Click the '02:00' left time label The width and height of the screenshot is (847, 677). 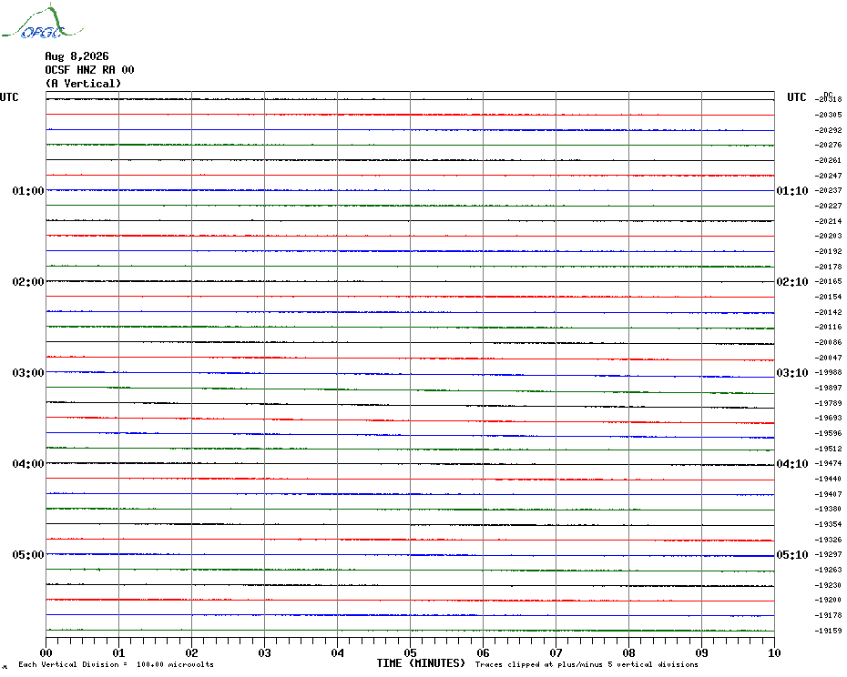28,282
